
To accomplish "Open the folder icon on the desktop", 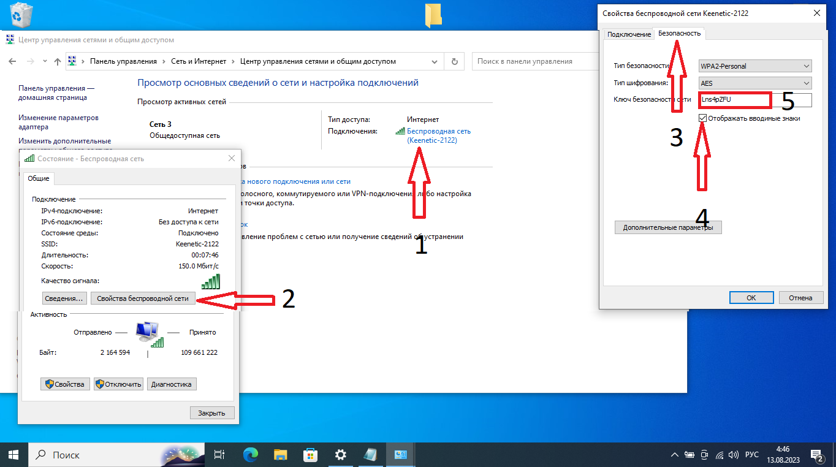I will [x=433, y=15].
